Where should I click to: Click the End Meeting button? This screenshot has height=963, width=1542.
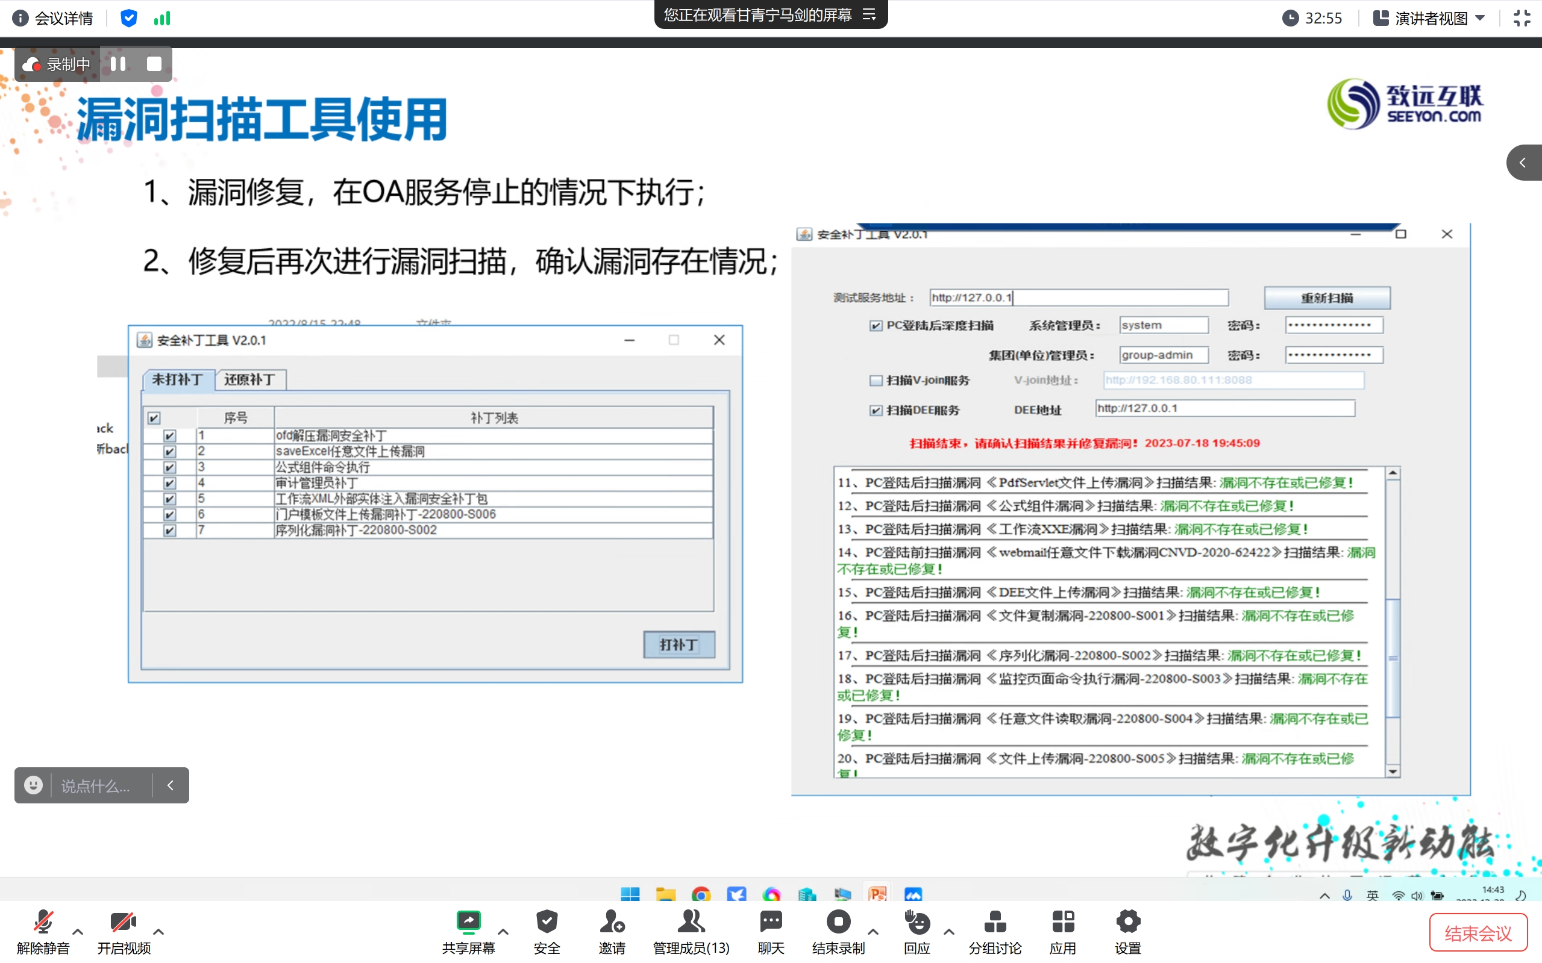tap(1478, 933)
